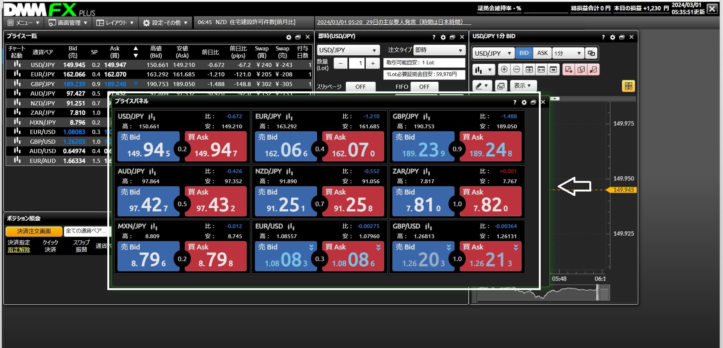The image size is (723, 348).
Task: Zoom out on the USD/JPY chart
Action: (517, 70)
